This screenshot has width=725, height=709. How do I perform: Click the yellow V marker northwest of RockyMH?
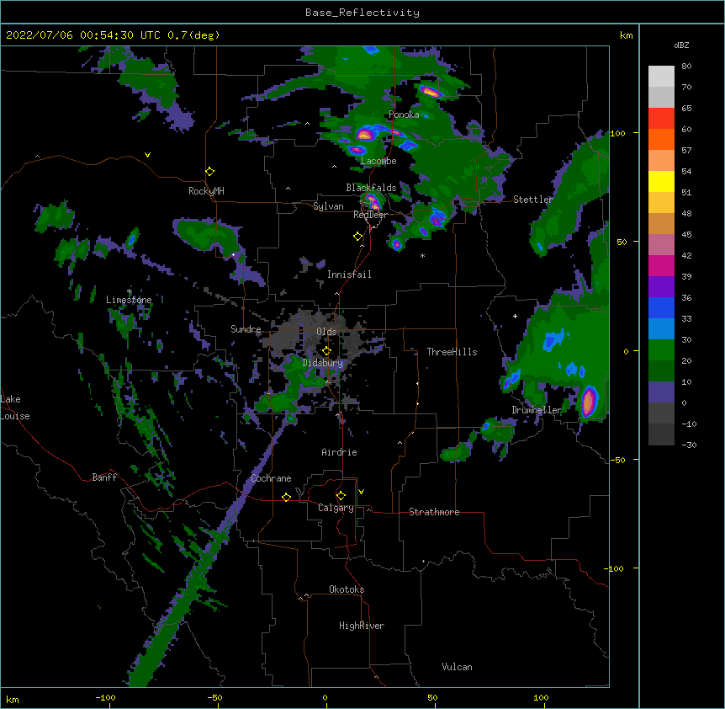[x=147, y=155]
